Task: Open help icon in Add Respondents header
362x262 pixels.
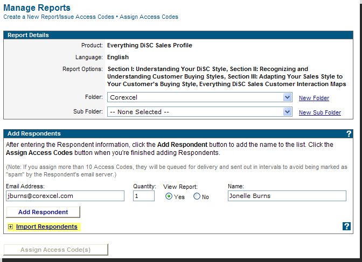Action: pyautogui.click(x=349, y=134)
